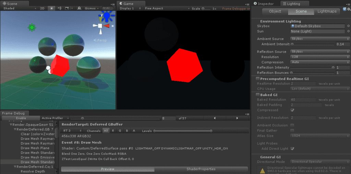Pick Skybox material via circle selector
Viewport: 351px width, 174px height.
[x=348, y=26]
